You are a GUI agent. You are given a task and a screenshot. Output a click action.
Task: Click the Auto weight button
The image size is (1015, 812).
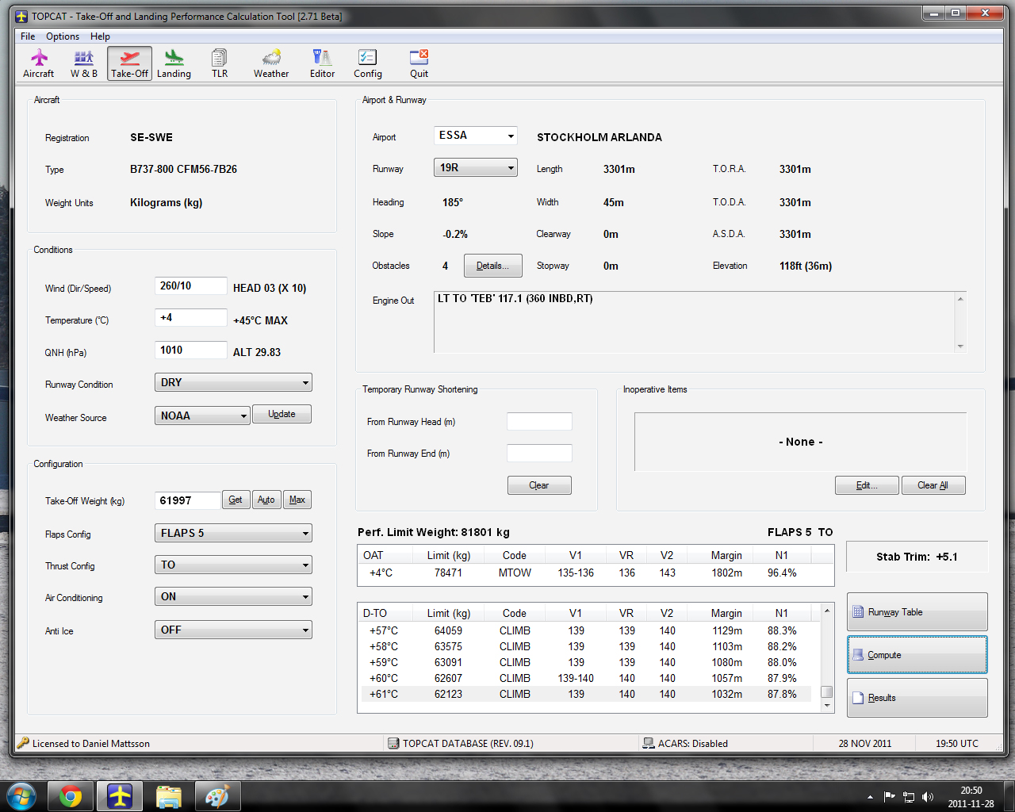click(x=266, y=500)
